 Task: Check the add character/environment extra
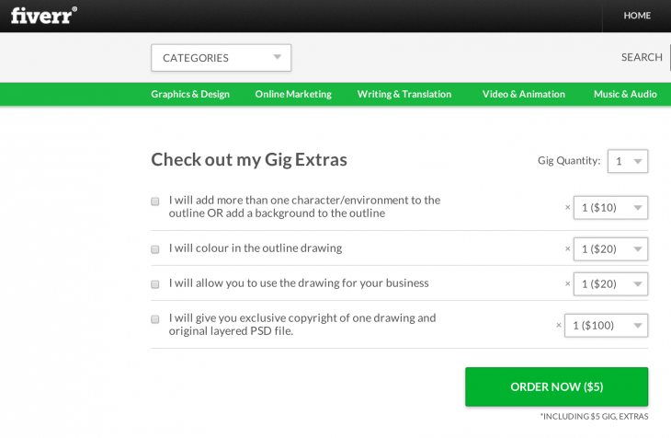(x=155, y=202)
